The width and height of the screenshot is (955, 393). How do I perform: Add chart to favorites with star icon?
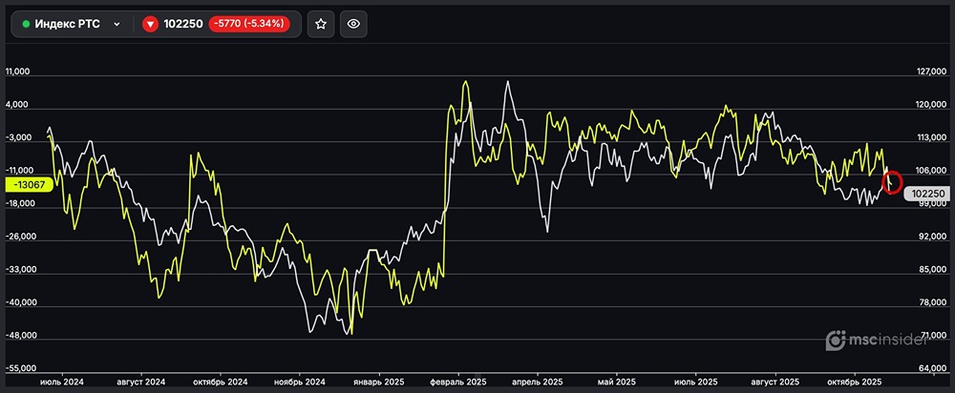(321, 24)
